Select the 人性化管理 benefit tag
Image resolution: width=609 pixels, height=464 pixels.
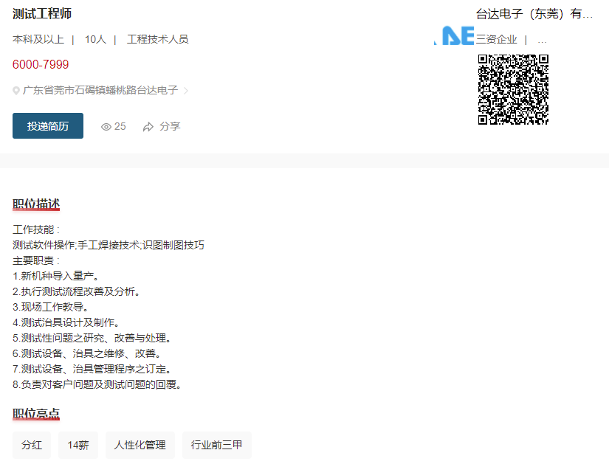point(140,446)
